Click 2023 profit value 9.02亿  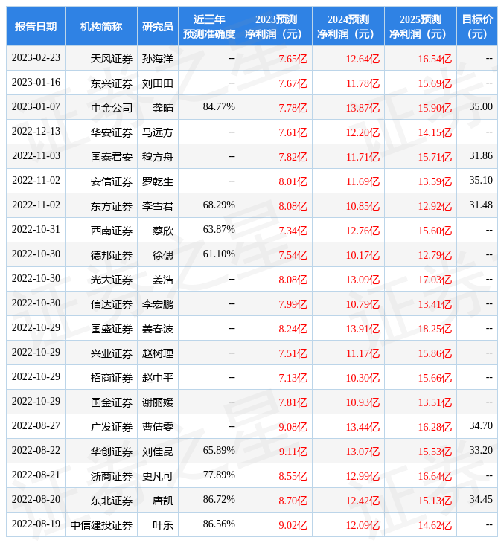click(x=293, y=526)
